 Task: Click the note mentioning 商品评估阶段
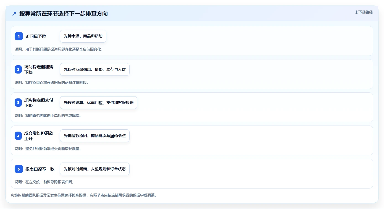[x=51, y=82]
